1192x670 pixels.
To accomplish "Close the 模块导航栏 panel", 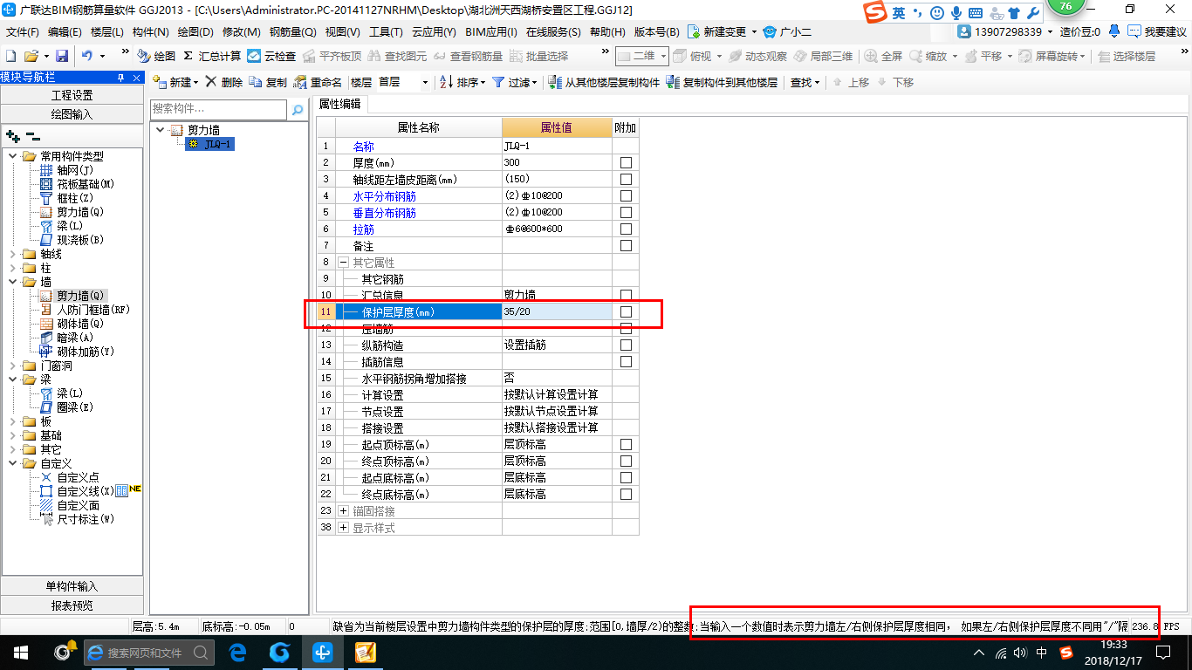I will (135, 77).
